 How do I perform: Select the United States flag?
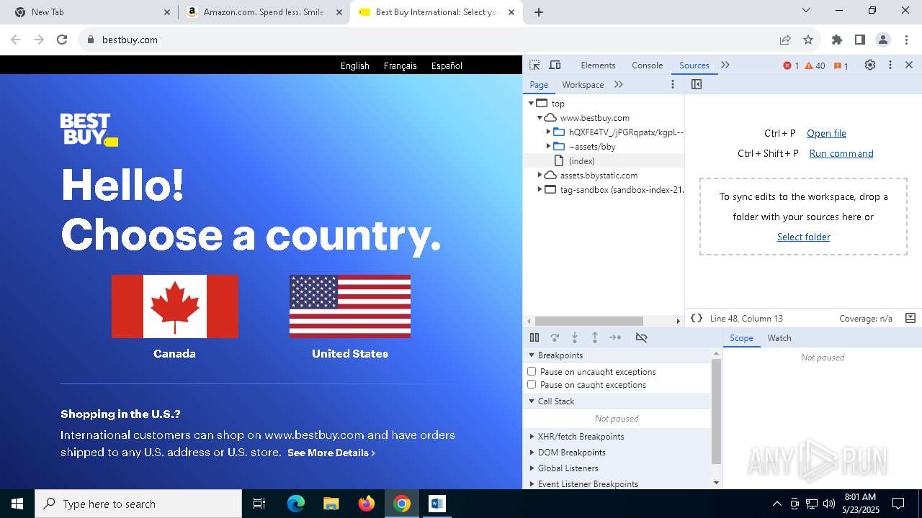click(x=350, y=306)
